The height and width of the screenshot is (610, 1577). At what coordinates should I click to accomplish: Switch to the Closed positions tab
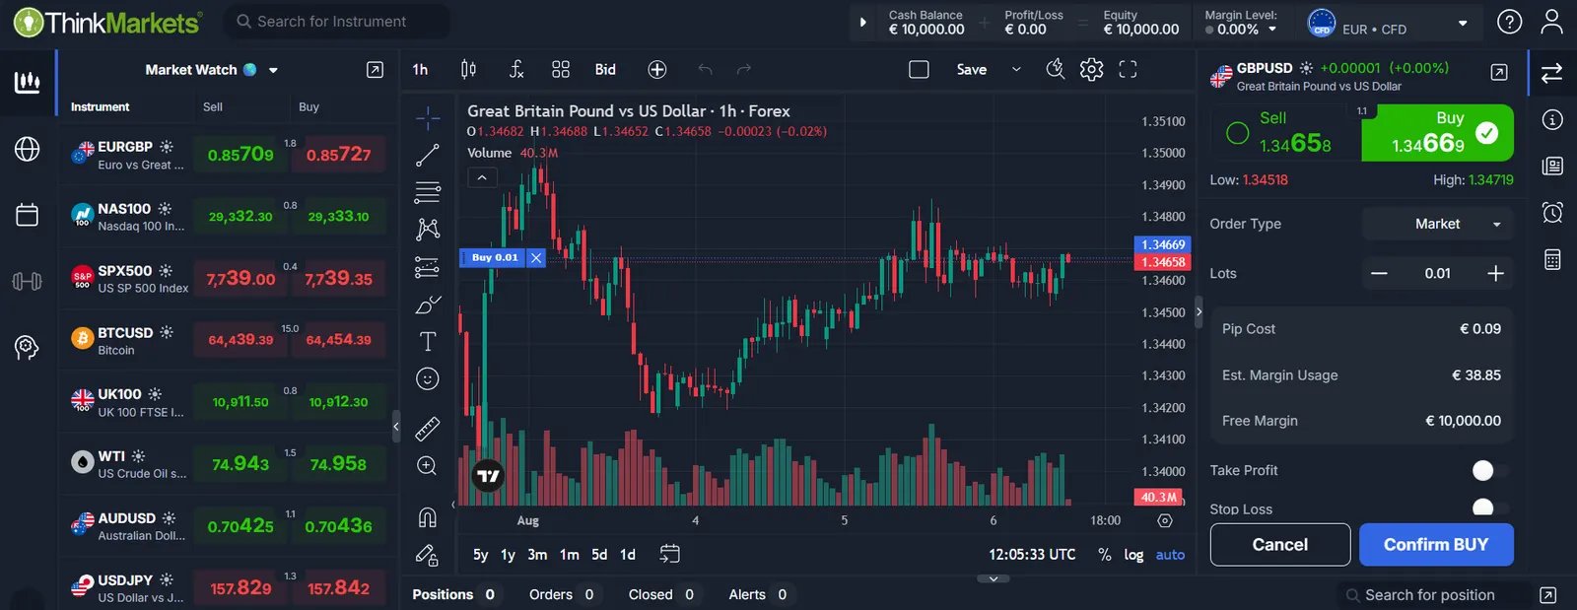661,594
